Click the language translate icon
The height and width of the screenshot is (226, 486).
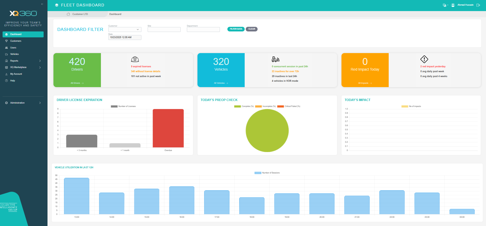444,5
